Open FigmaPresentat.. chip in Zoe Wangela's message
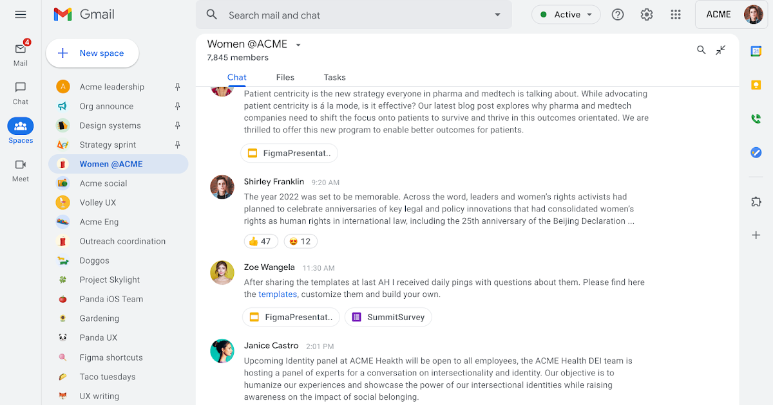Image resolution: width=773 pixels, height=405 pixels. click(291, 317)
